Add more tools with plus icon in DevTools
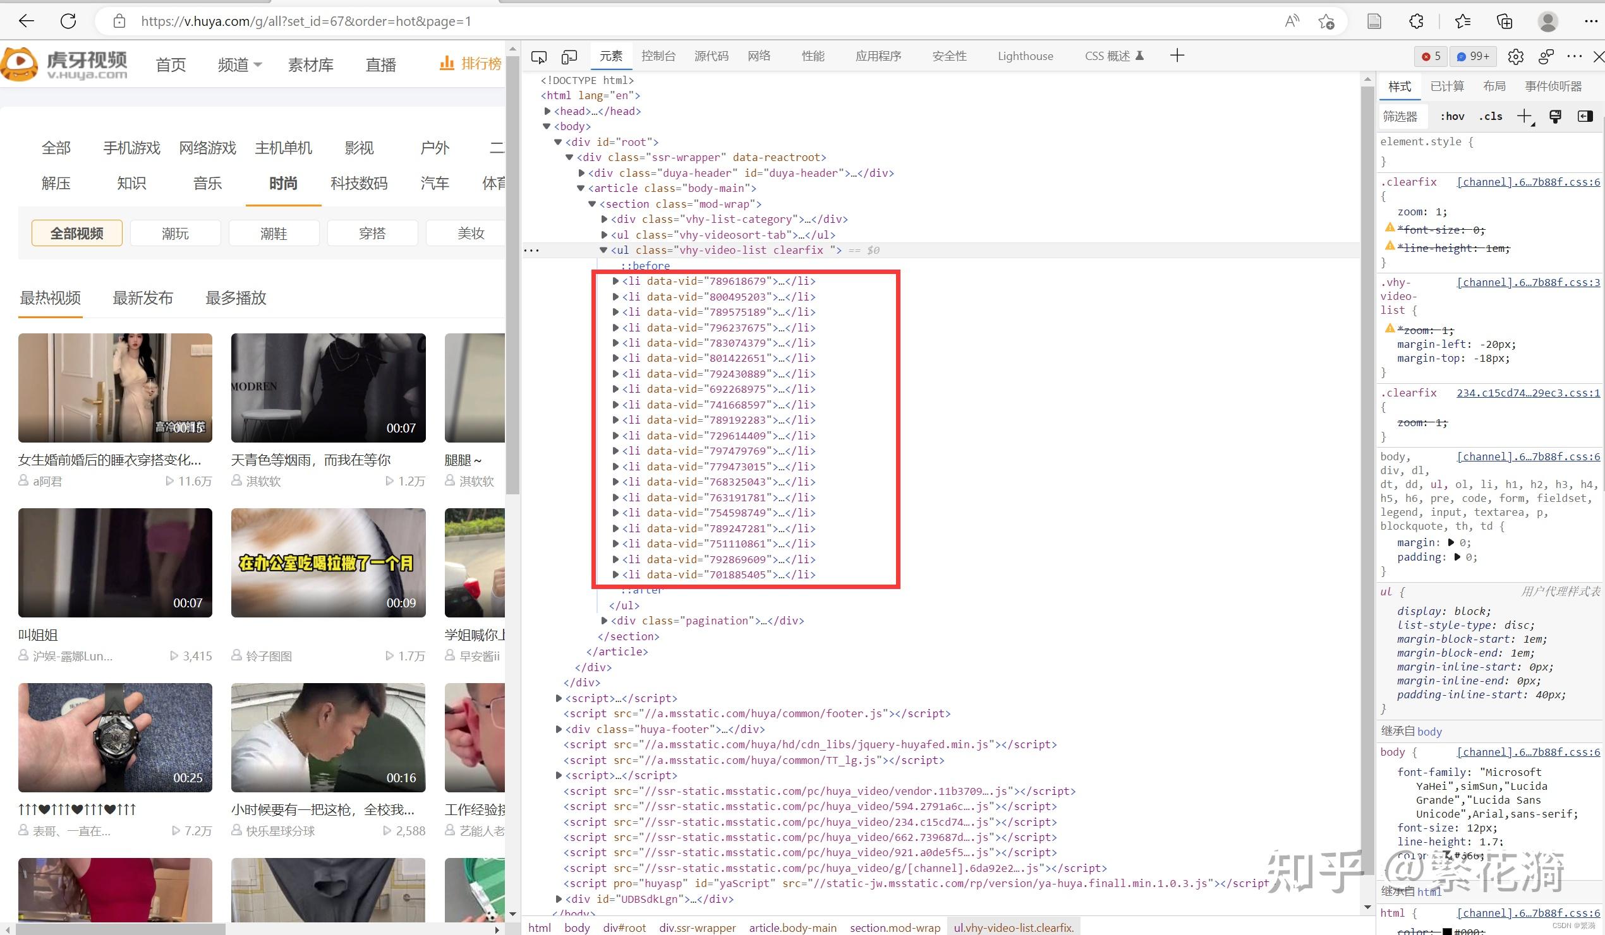The height and width of the screenshot is (935, 1605). coord(1177,56)
